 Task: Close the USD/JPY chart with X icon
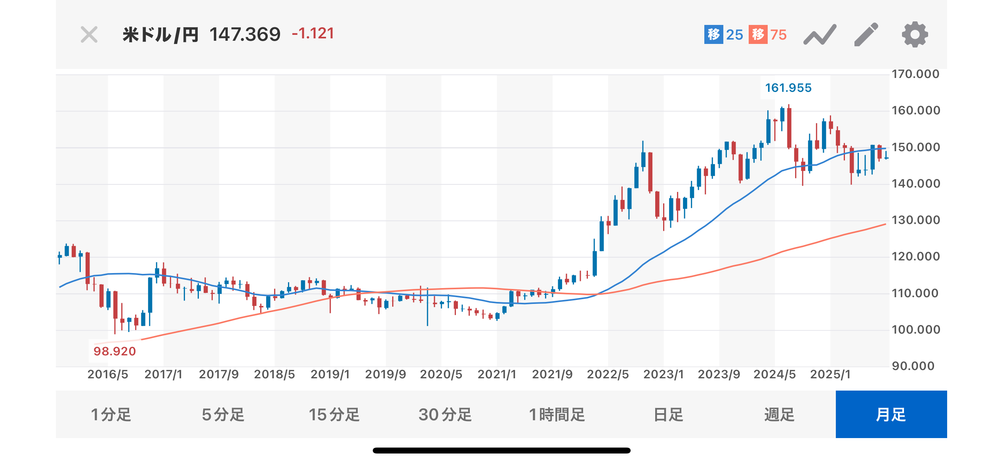tap(89, 35)
